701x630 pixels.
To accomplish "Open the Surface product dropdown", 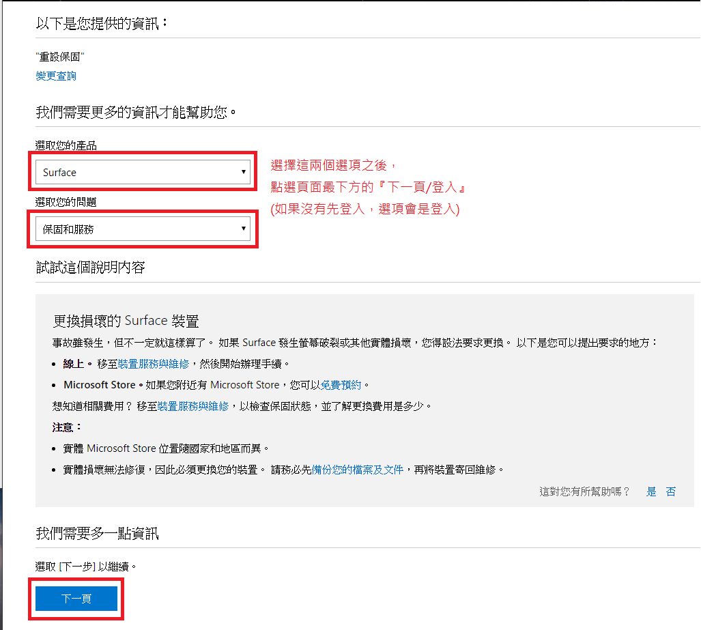I will pyautogui.click(x=143, y=172).
